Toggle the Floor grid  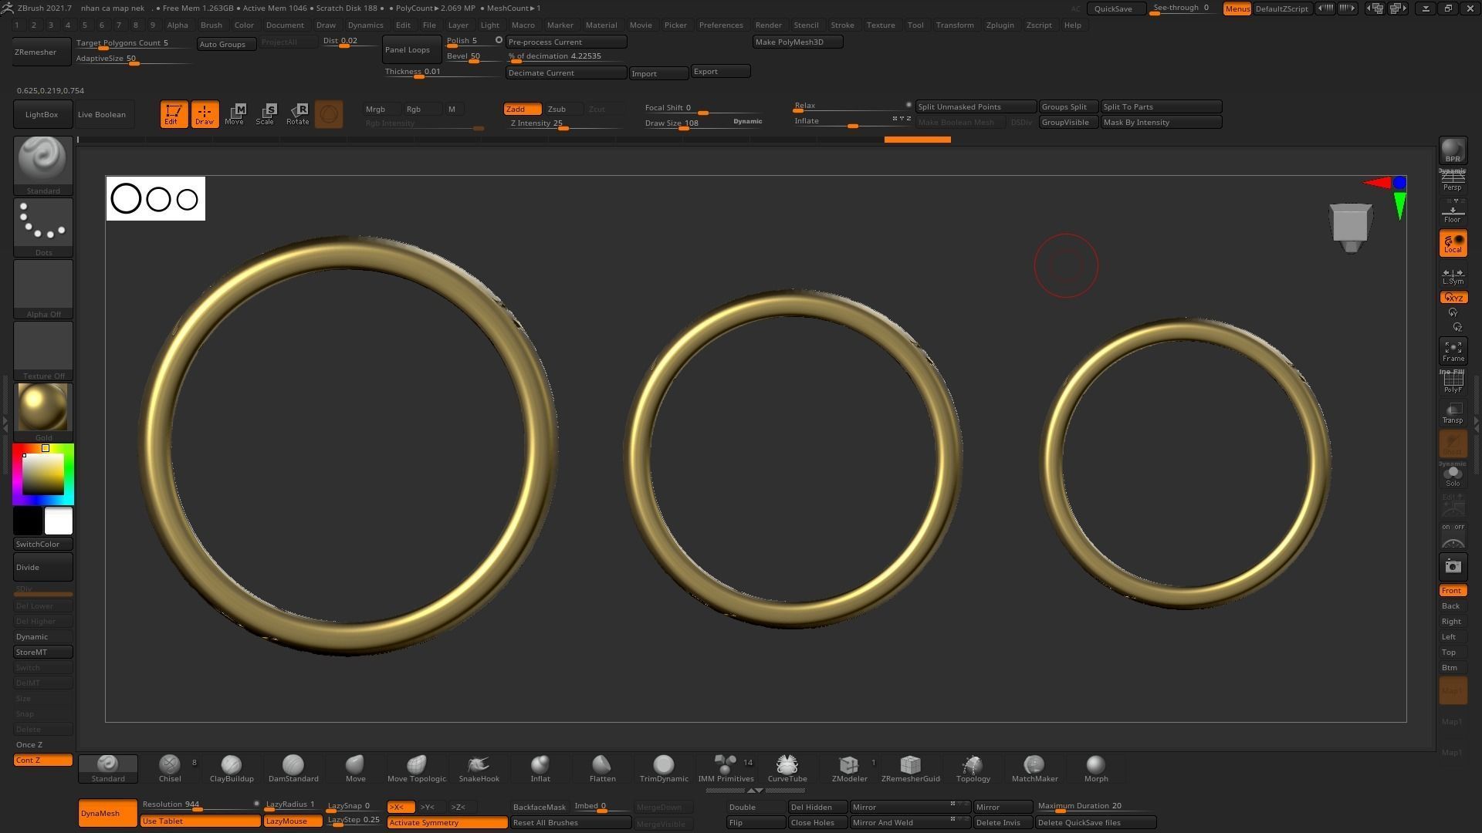[1453, 213]
